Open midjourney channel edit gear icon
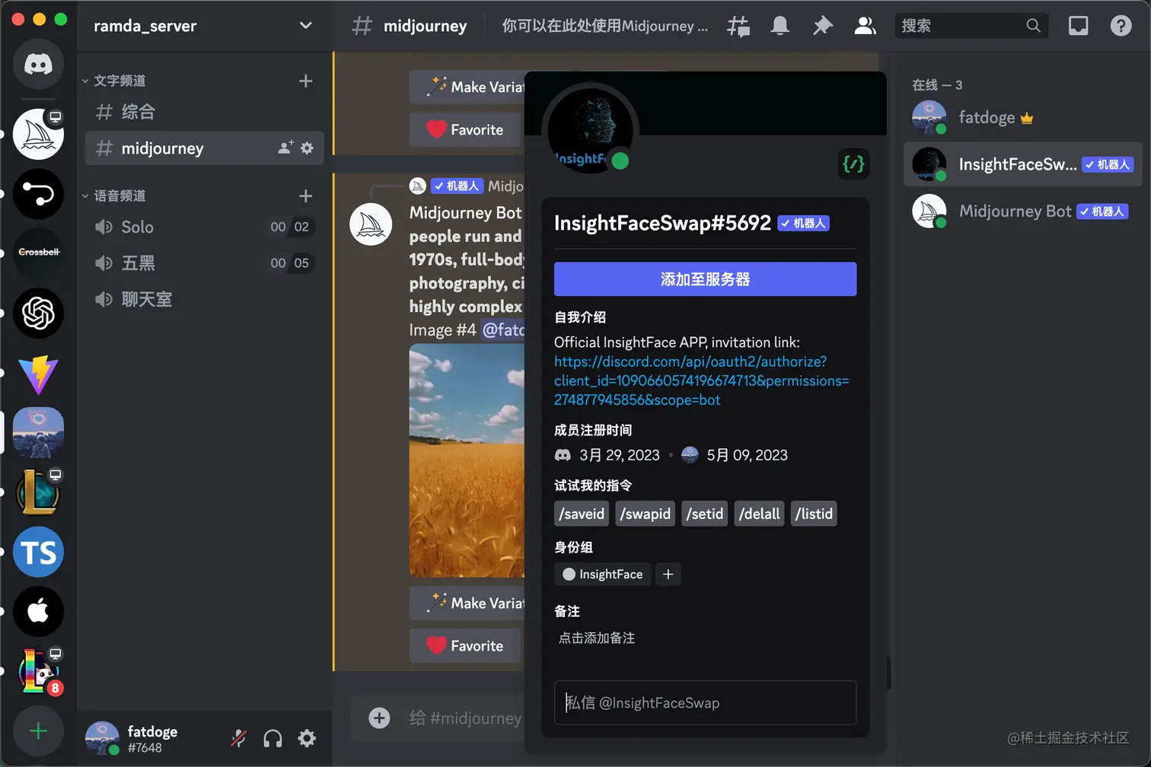The width and height of the screenshot is (1151, 767). (x=307, y=148)
